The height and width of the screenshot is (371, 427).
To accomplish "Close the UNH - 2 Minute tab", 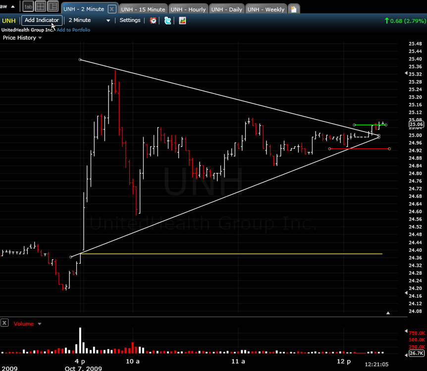I will pyautogui.click(x=111, y=9).
